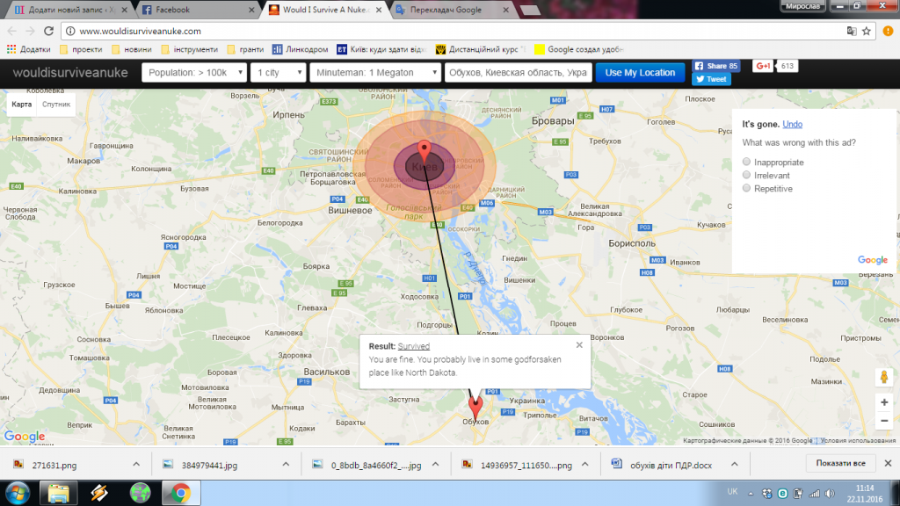Click the red target marker on Kiev

point(425,151)
